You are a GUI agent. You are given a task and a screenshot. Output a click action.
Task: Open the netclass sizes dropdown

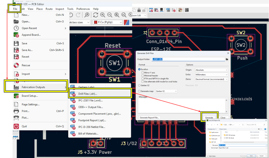[x=80, y=22]
